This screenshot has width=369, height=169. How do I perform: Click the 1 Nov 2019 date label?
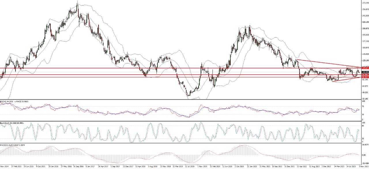pyautogui.click(x=202, y=166)
